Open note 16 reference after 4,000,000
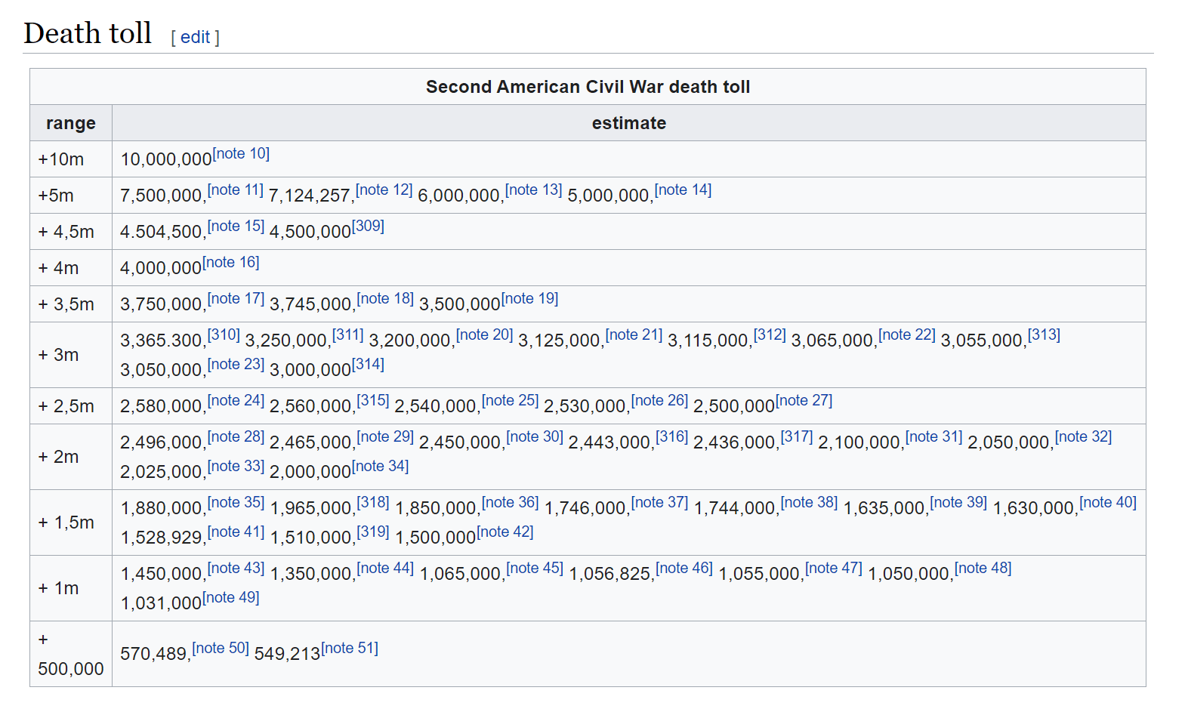 click(x=231, y=262)
